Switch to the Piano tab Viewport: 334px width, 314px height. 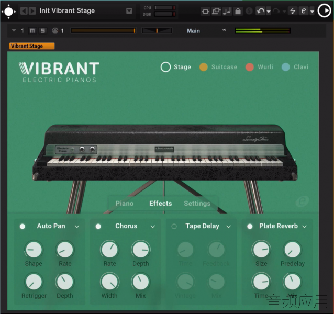[125, 203]
